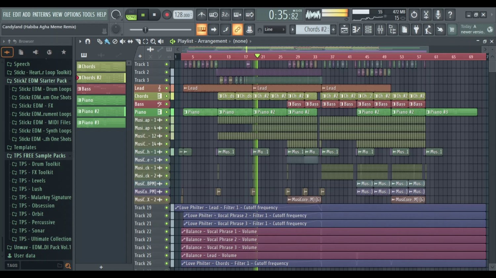This screenshot has height=278, width=496.
Task: Switch the Pat/Song mode button
Action: click(131, 15)
